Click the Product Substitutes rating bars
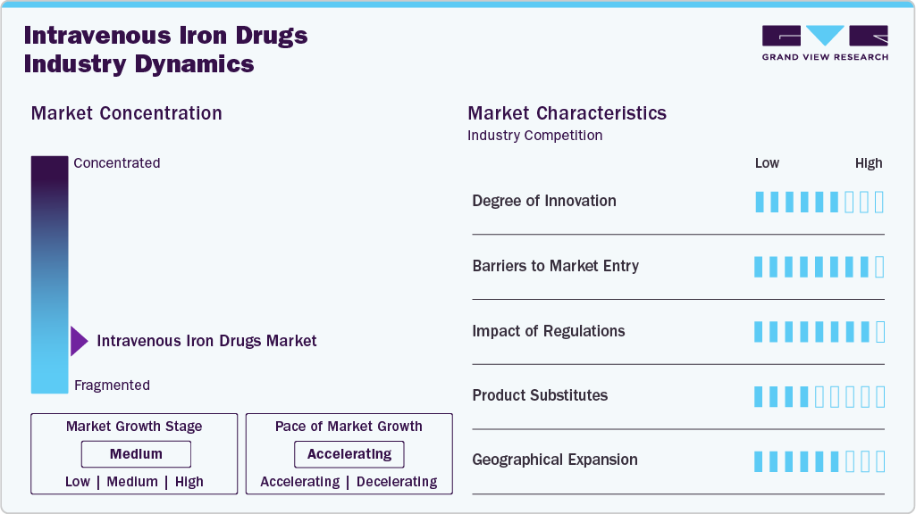This screenshot has width=916, height=514. 819,396
